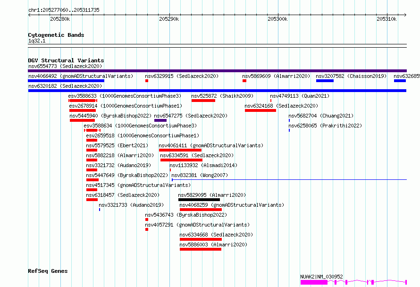Open nsv4749113 (Quan2021) label

coord(300,96)
